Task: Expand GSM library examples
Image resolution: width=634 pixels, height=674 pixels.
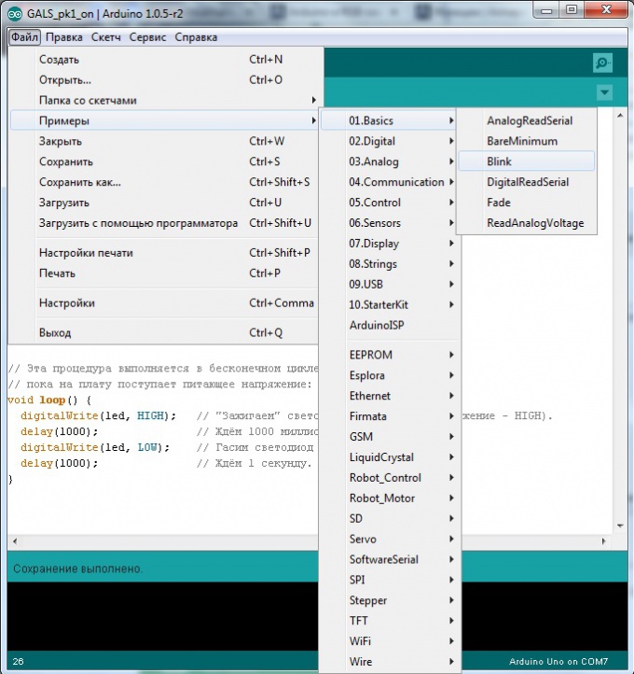Action: [x=390, y=437]
